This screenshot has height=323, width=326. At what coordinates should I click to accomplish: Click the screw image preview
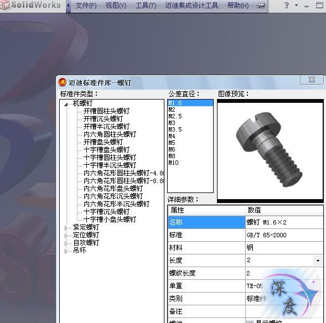[x=270, y=151]
